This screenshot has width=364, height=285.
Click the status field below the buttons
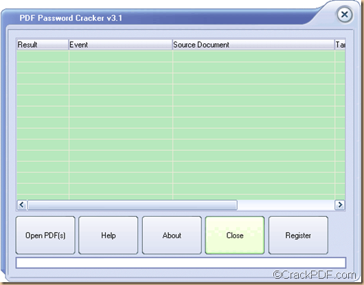tap(181, 263)
